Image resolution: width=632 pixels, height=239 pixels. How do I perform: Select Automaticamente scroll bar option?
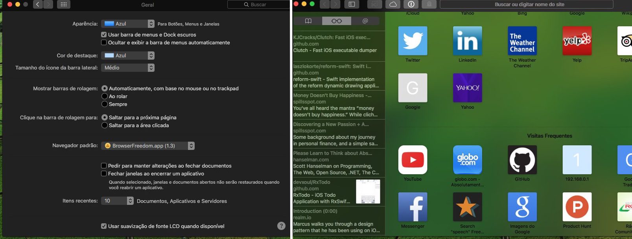click(x=105, y=88)
